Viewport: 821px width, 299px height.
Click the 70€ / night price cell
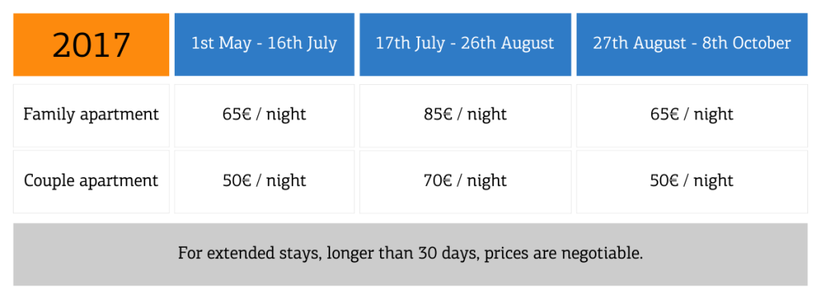tap(465, 182)
